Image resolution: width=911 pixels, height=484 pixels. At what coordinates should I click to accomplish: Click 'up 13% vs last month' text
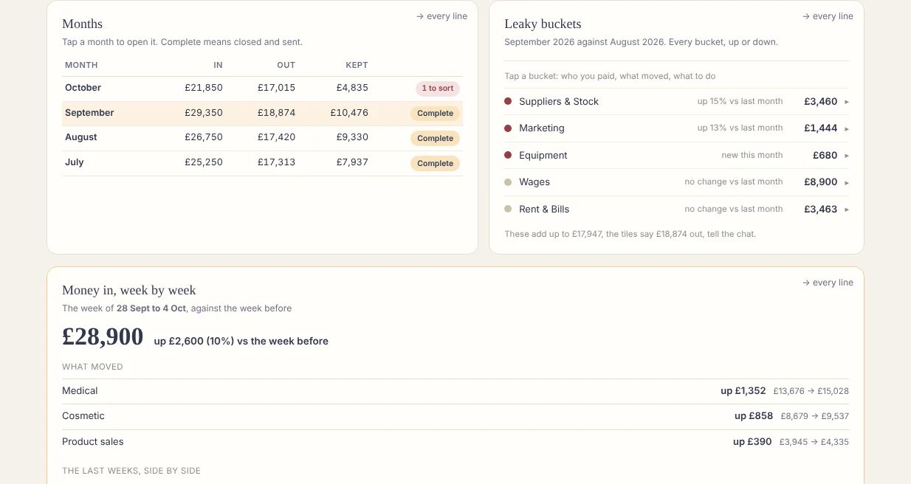740,128
